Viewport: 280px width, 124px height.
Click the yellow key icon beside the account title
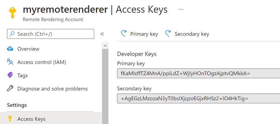(x=12, y=13)
